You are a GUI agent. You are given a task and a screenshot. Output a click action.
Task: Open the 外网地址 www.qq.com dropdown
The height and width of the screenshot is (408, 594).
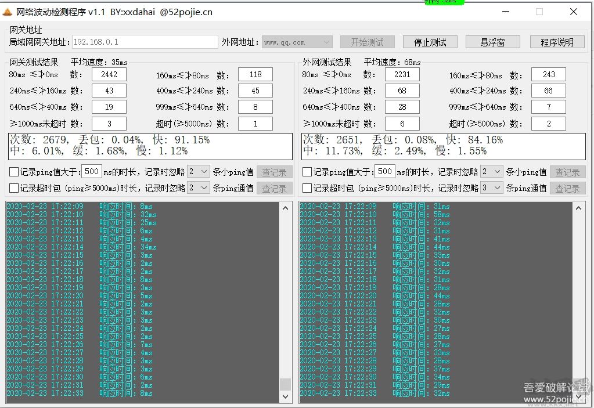(x=326, y=42)
